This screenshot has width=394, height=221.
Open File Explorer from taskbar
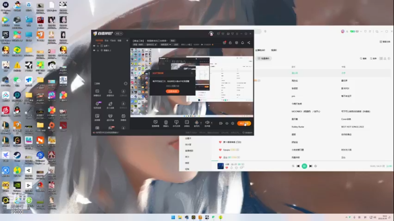[180, 217]
